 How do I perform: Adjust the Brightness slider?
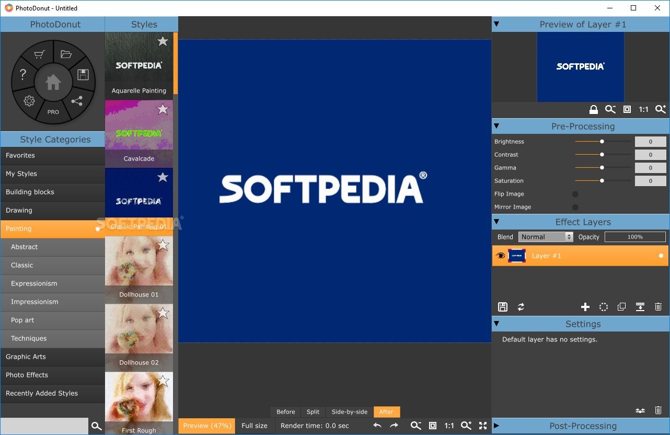(602, 141)
